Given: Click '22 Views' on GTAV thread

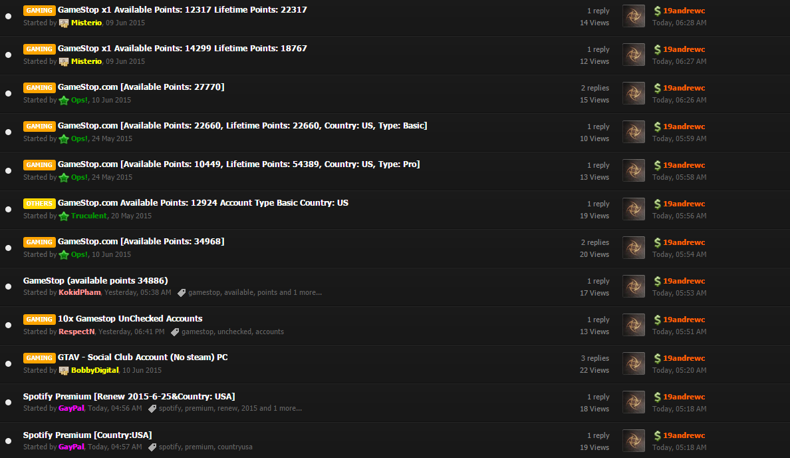Looking at the screenshot, I should pos(594,369).
